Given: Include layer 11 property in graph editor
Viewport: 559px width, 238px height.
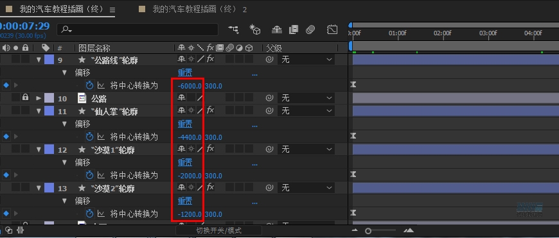Looking at the screenshot, I should [102, 137].
